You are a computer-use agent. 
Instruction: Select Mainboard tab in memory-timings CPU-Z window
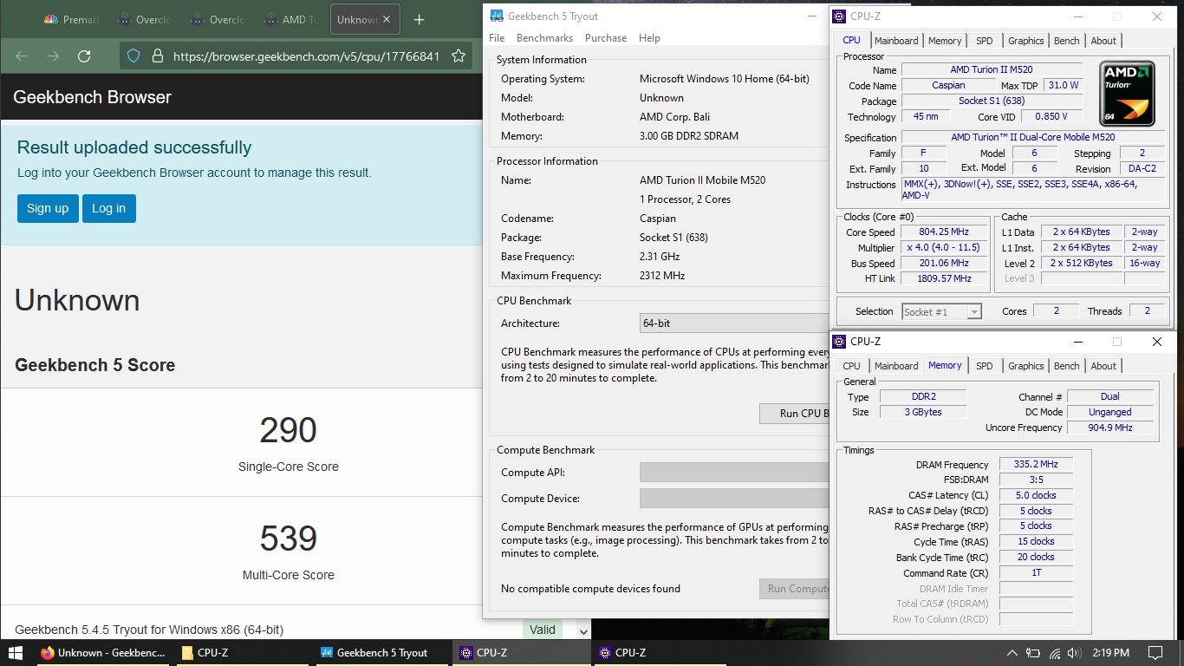click(896, 366)
